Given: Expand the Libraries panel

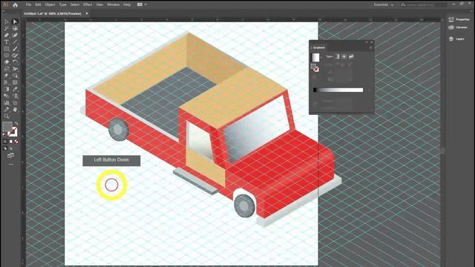Looking at the screenshot, I should pyautogui.click(x=458, y=27).
